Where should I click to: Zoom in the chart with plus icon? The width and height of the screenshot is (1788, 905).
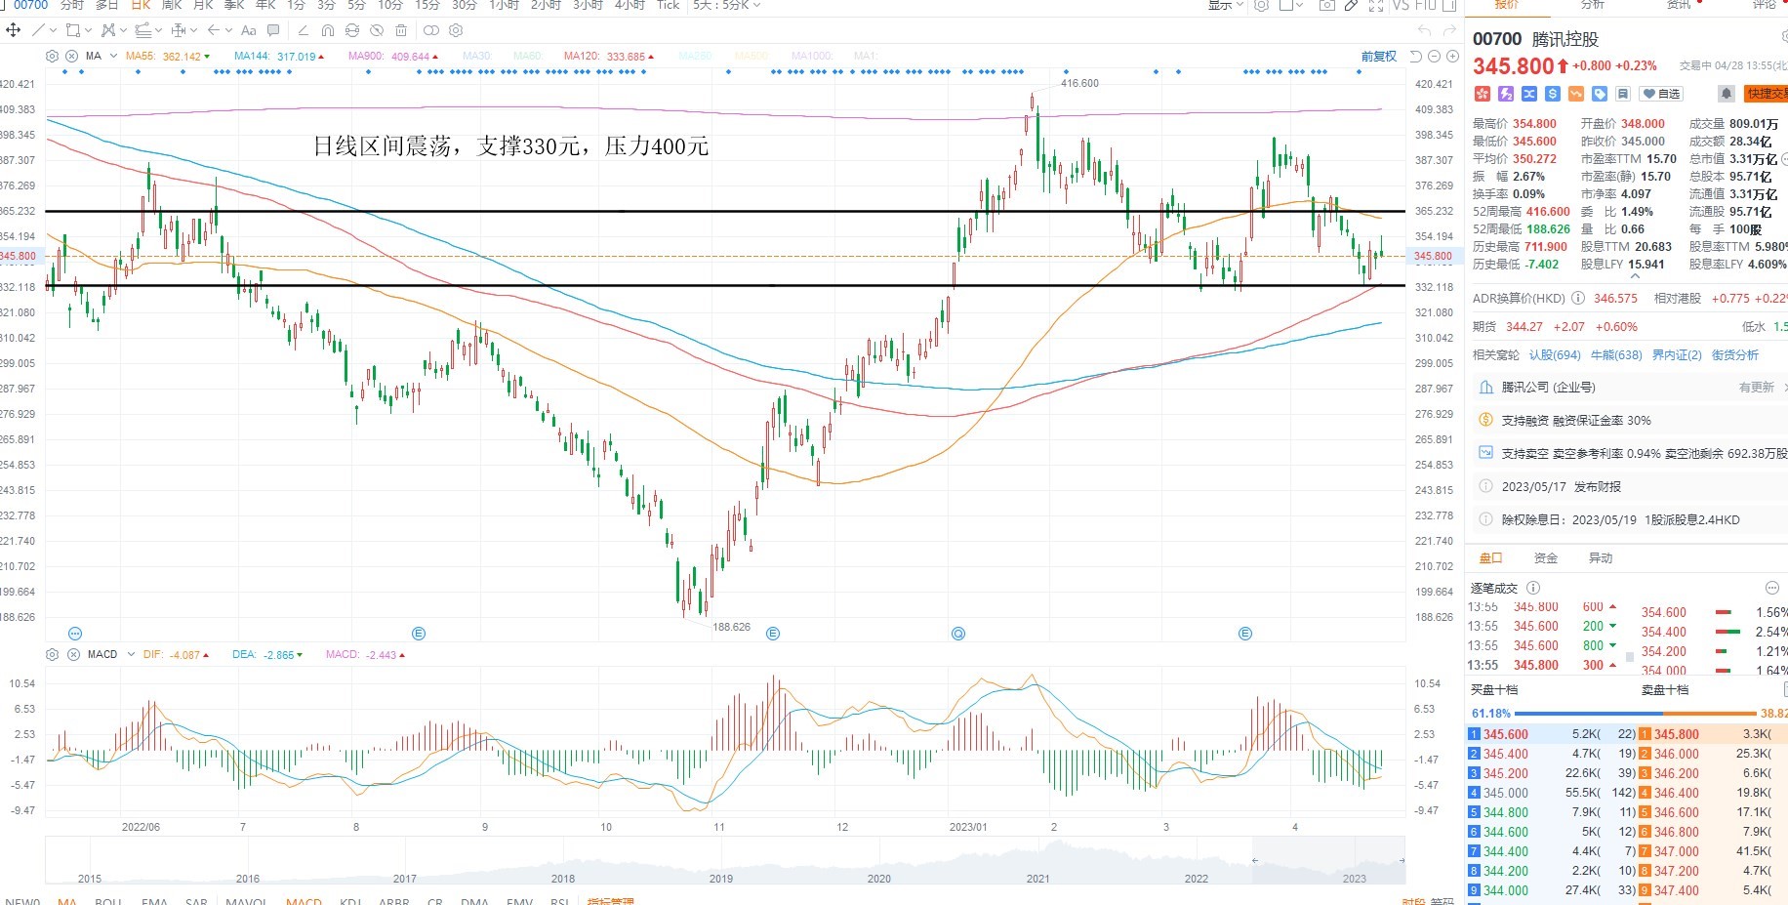(1452, 56)
